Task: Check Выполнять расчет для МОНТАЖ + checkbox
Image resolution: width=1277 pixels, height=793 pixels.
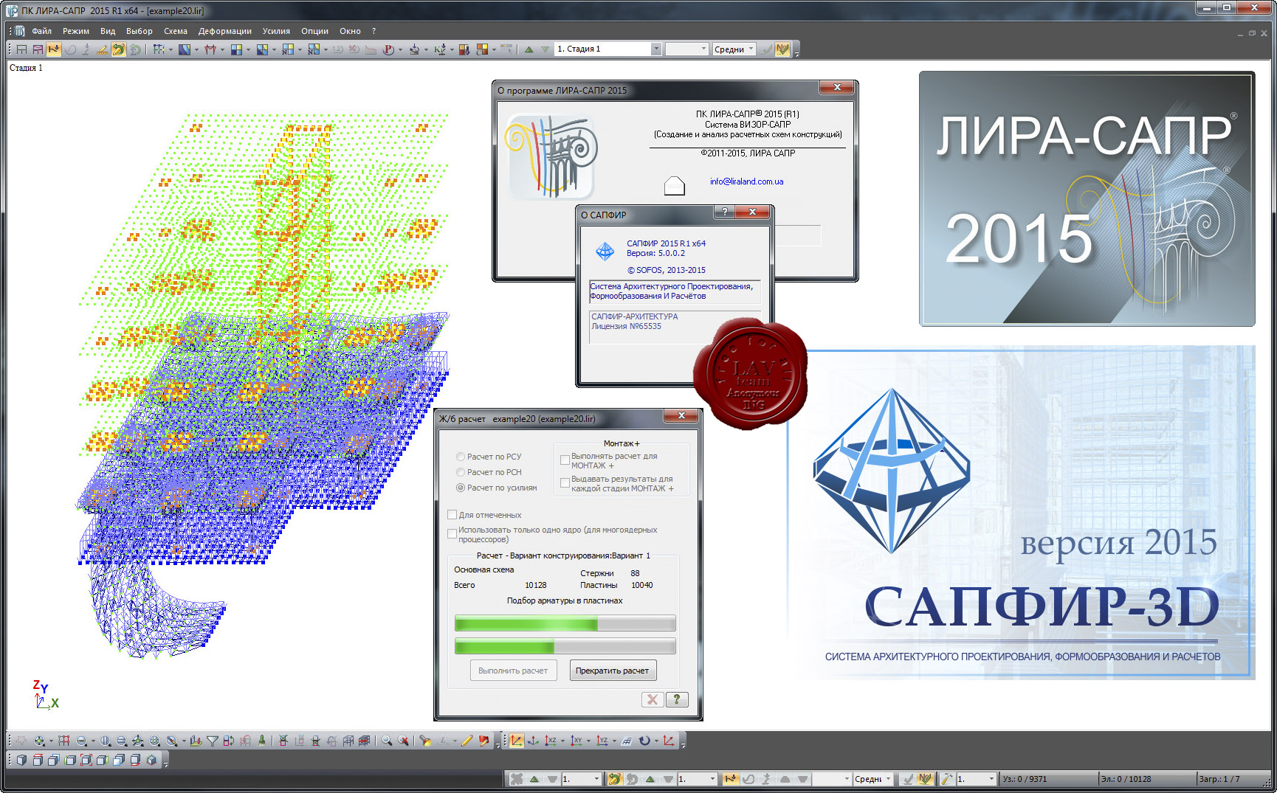Action: 565,460
